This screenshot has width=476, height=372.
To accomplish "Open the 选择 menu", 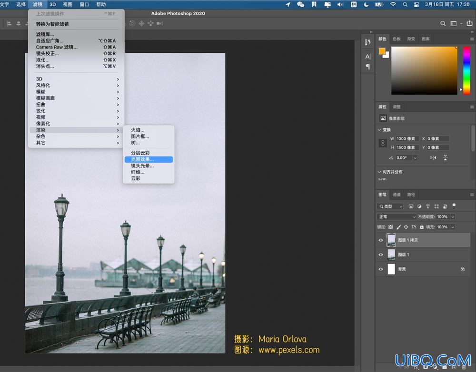I will (x=21, y=4).
